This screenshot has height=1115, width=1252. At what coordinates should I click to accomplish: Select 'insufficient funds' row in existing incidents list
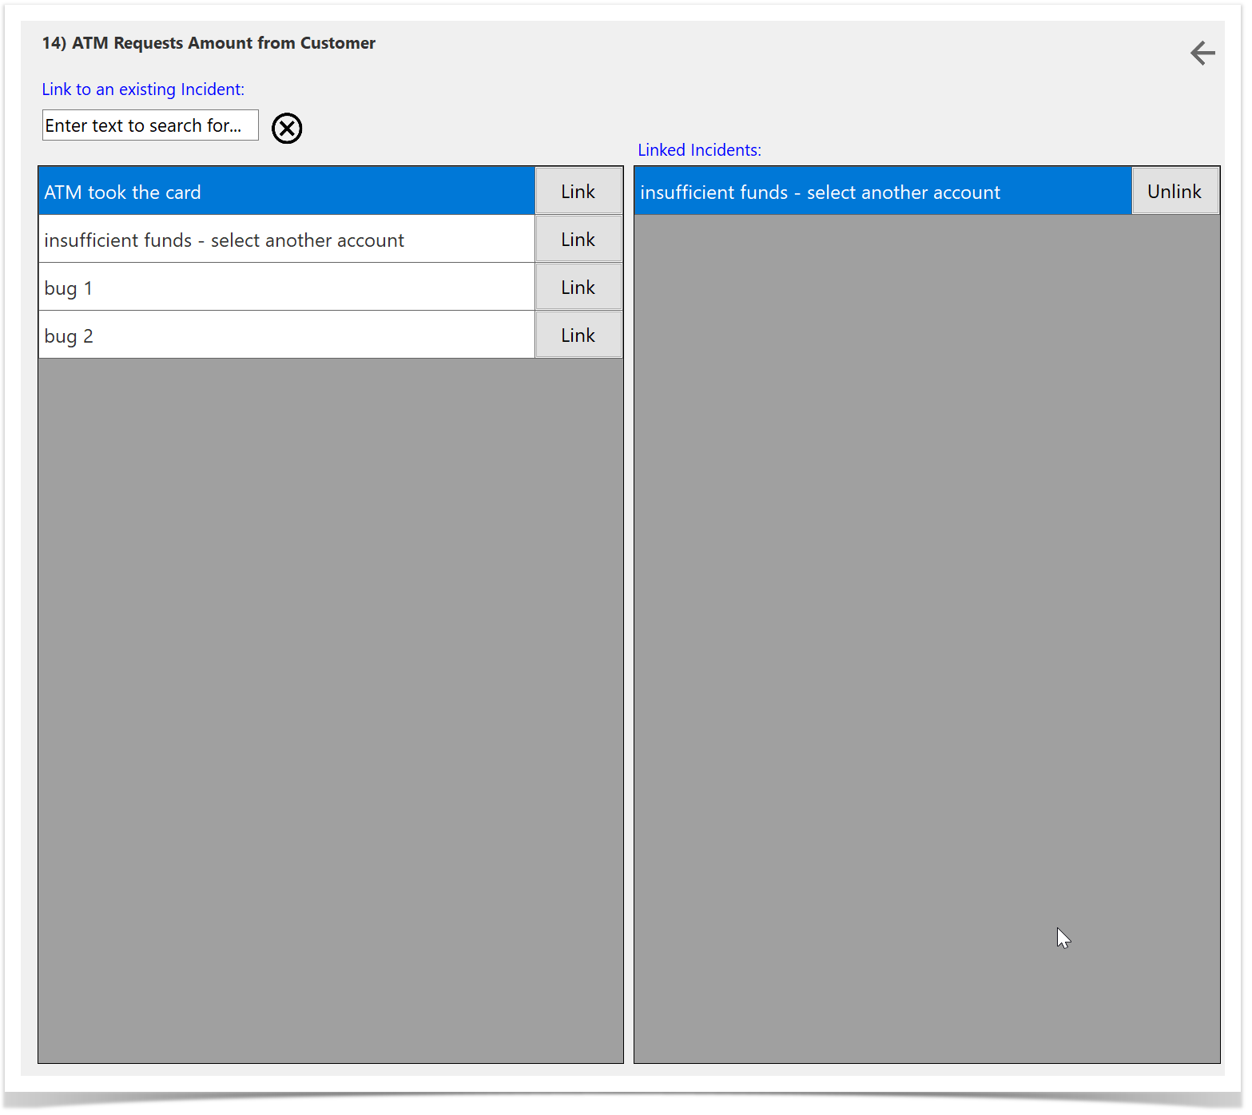pyautogui.click(x=286, y=240)
